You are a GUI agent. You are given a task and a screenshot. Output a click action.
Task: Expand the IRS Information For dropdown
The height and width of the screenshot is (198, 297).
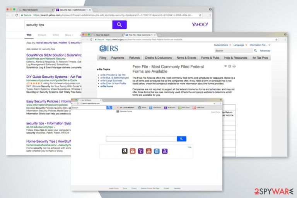coord(260,45)
